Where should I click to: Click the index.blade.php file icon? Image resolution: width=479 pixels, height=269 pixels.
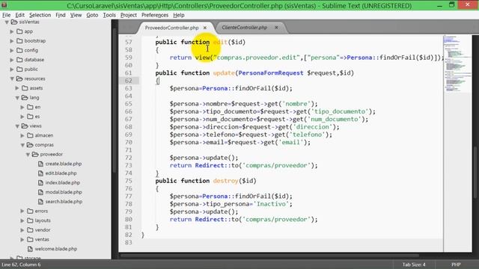40,182
